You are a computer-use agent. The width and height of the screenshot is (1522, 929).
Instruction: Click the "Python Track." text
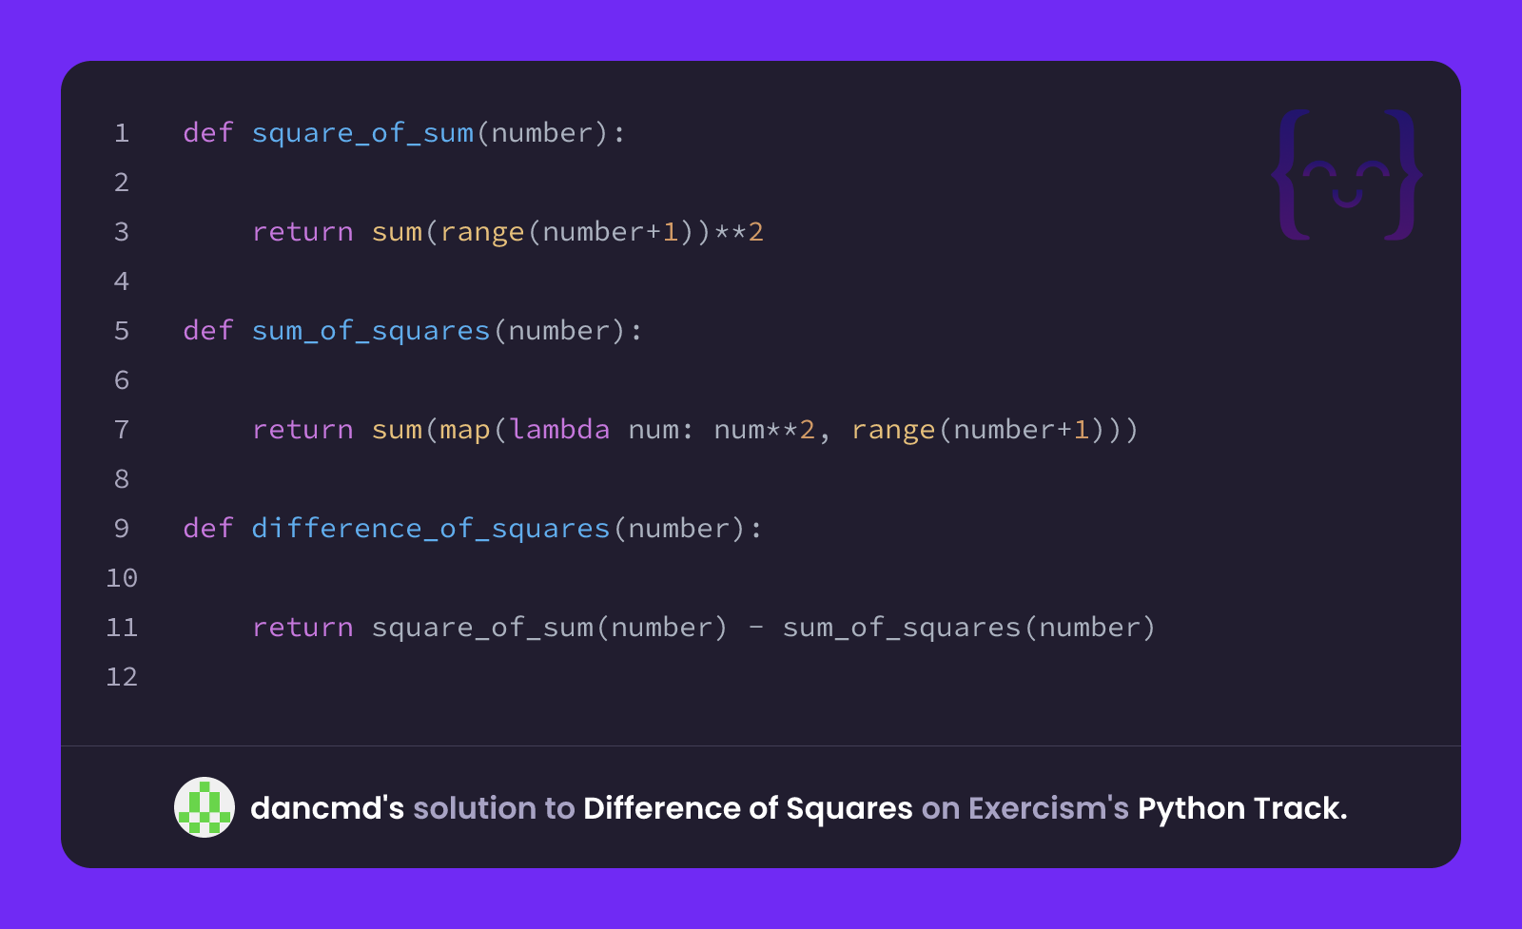point(1242,808)
